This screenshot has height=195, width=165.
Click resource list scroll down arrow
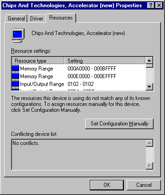click(149, 87)
